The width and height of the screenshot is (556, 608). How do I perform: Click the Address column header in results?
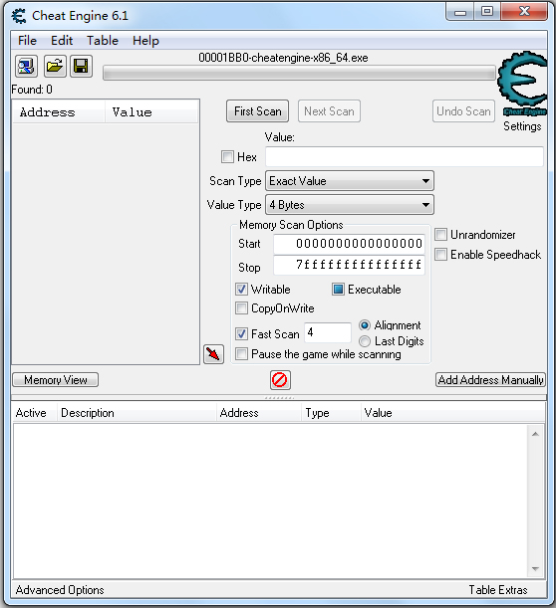point(59,112)
